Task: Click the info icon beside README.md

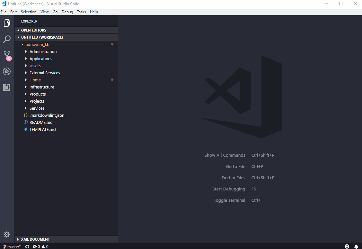Action: coord(26,122)
